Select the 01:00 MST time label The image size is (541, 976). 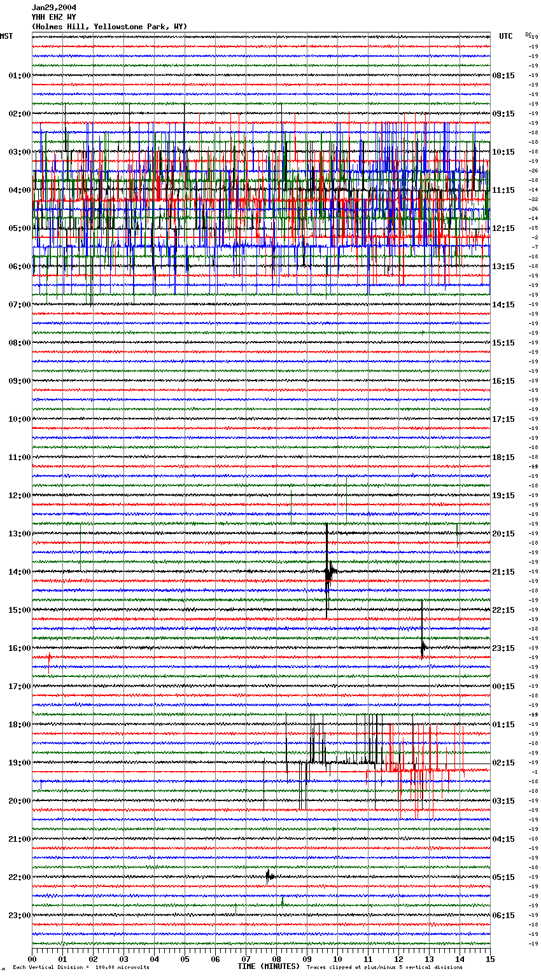(20, 76)
